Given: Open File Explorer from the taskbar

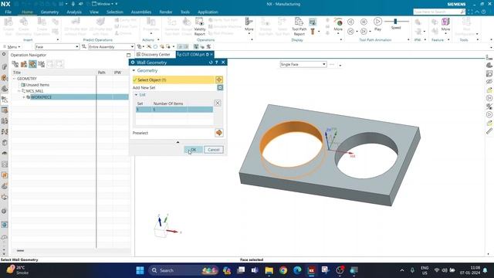Looking at the screenshot, I should (269, 270).
